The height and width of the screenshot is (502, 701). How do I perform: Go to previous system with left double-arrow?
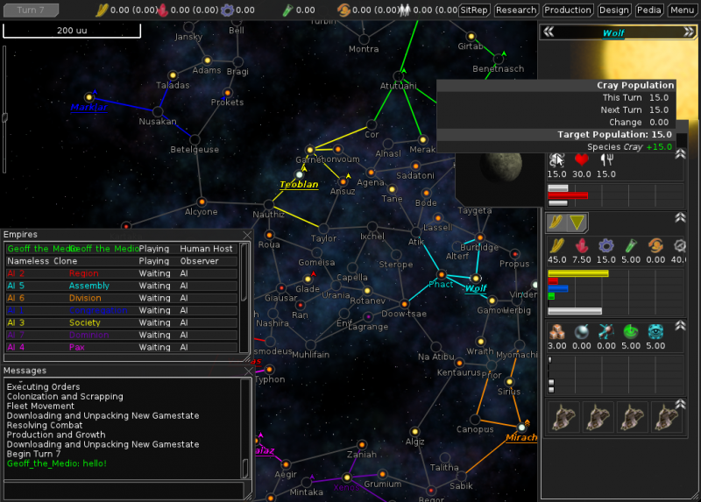[x=549, y=32]
